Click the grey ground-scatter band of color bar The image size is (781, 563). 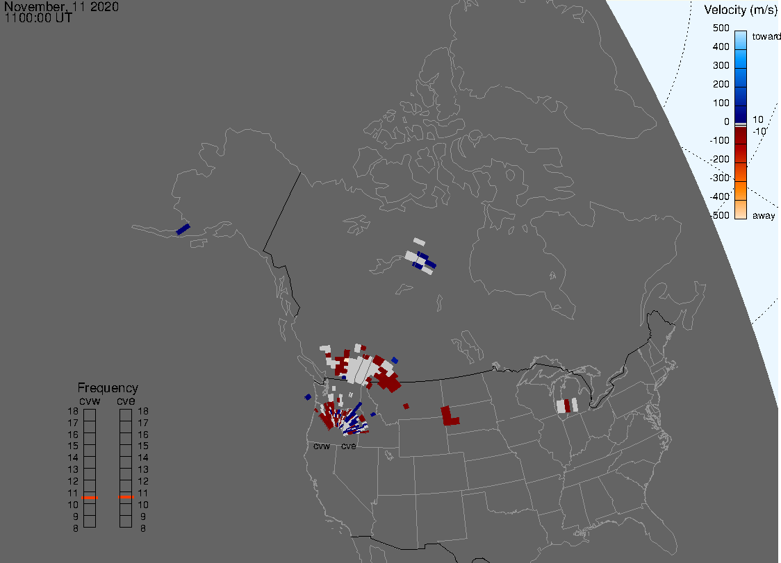[x=741, y=124]
